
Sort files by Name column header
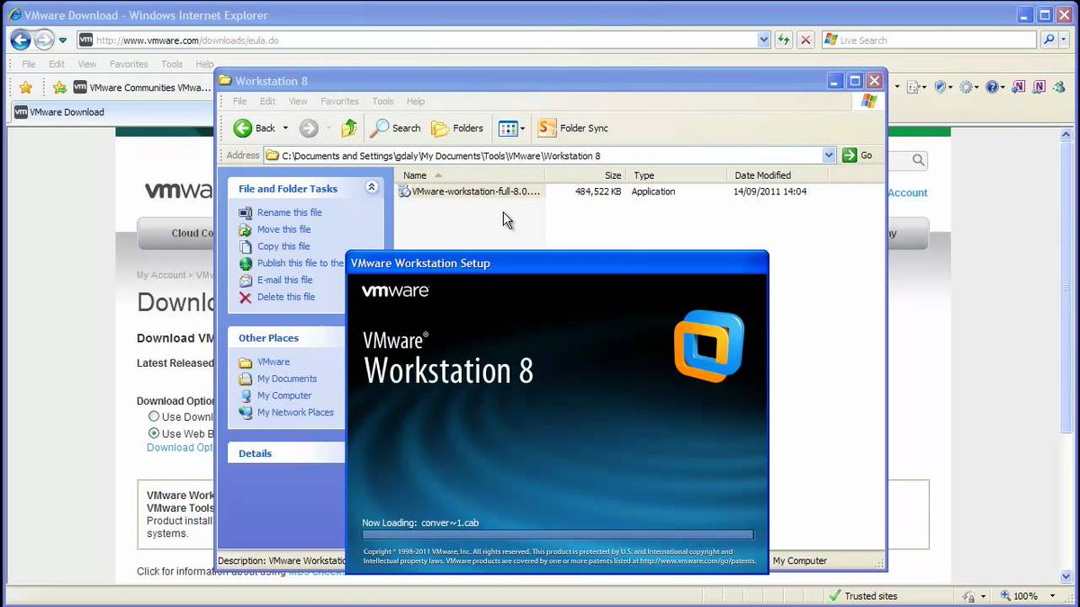click(471, 175)
